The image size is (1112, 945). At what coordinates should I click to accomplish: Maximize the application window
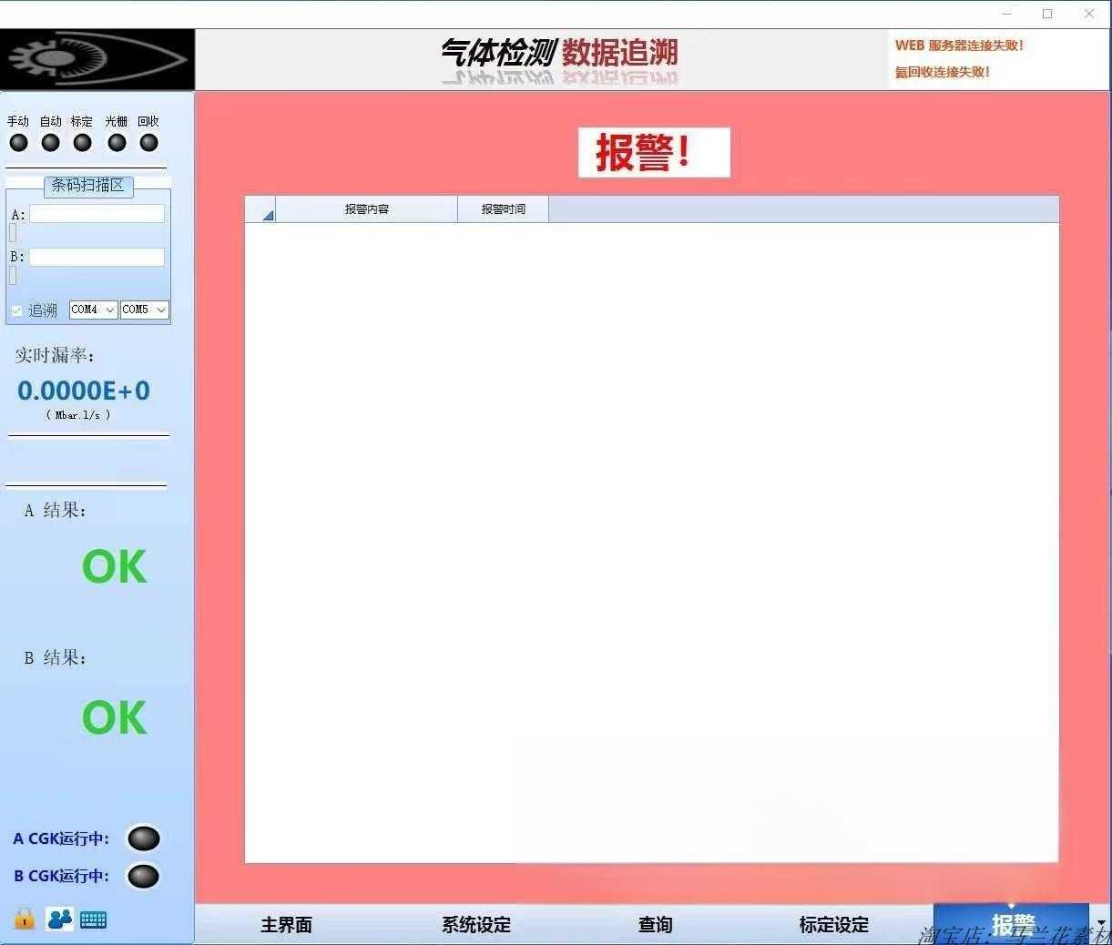(x=1047, y=14)
